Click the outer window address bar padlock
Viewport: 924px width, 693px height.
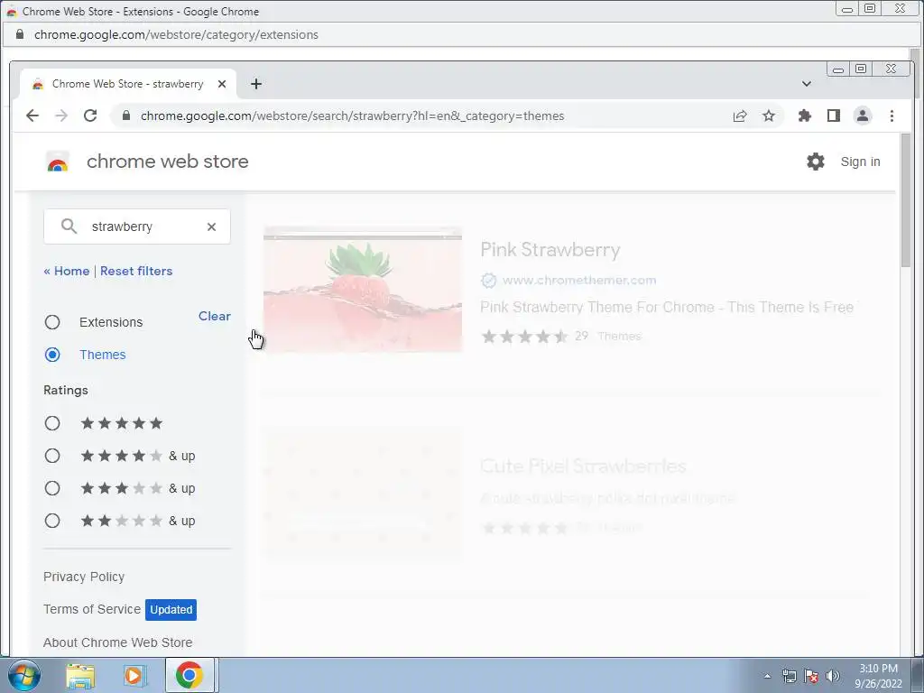tap(20, 35)
